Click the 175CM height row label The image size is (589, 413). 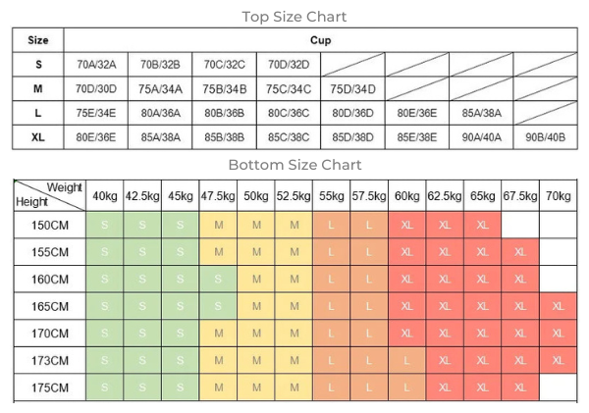click(x=50, y=387)
